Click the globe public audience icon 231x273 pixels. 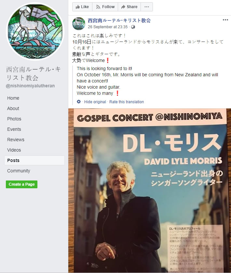133,27
